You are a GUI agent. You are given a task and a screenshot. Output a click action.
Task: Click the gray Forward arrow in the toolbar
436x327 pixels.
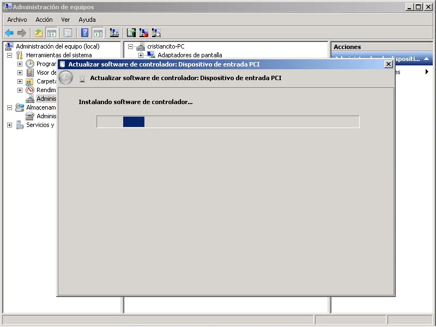tap(21, 33)
